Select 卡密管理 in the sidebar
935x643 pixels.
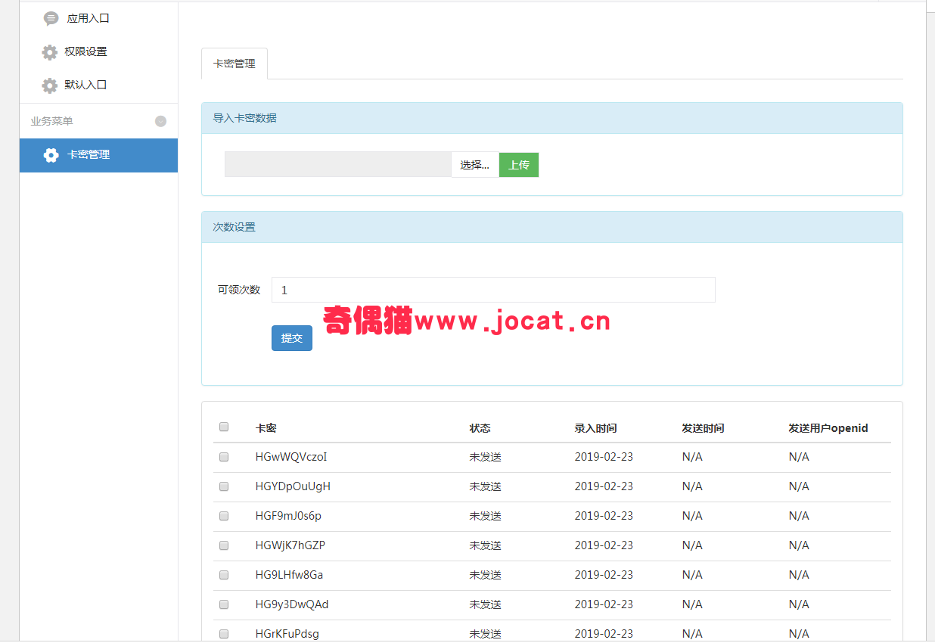(x=98, y=155)
